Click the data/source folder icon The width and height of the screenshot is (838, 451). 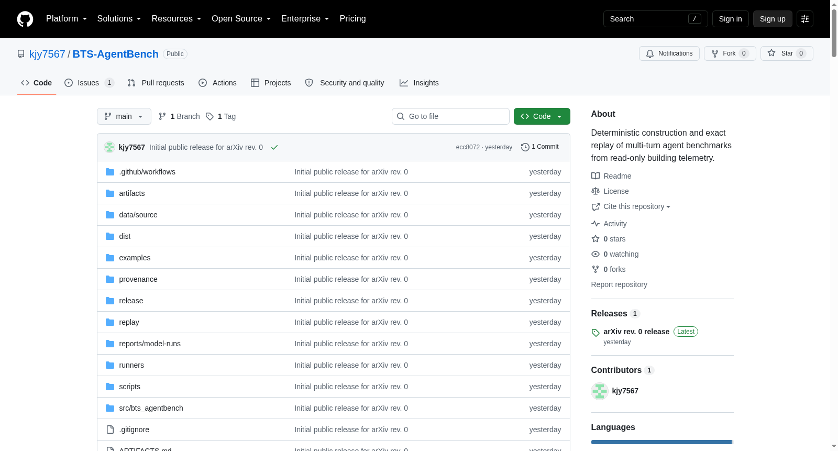110,215
